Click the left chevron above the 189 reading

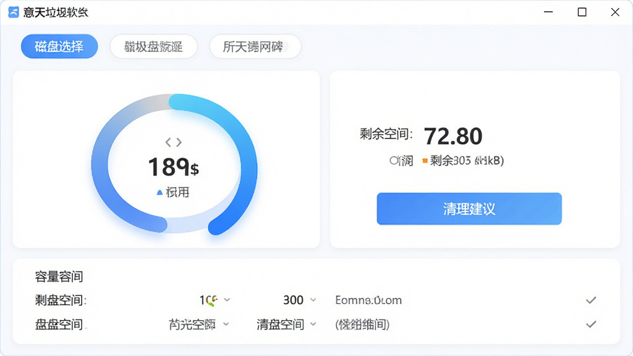168,142
